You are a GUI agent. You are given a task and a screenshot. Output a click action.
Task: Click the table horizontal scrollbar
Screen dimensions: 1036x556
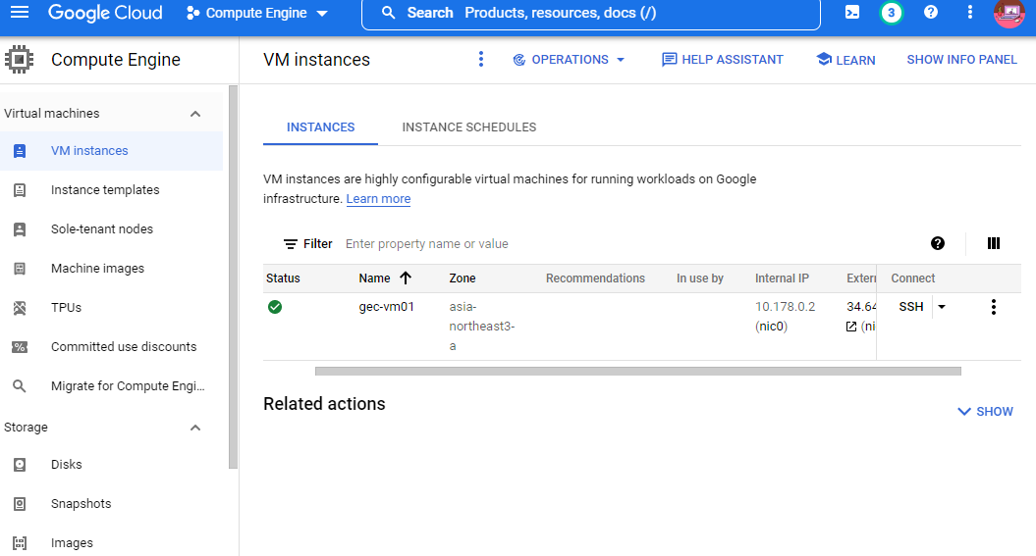[x=637, y=372]
